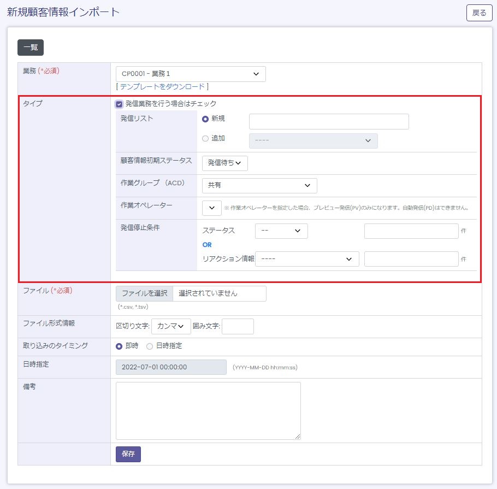Expand the 作業グループ 共有 dropdown
The width and height of the screenshot is (497, 489).
(259, 186)
